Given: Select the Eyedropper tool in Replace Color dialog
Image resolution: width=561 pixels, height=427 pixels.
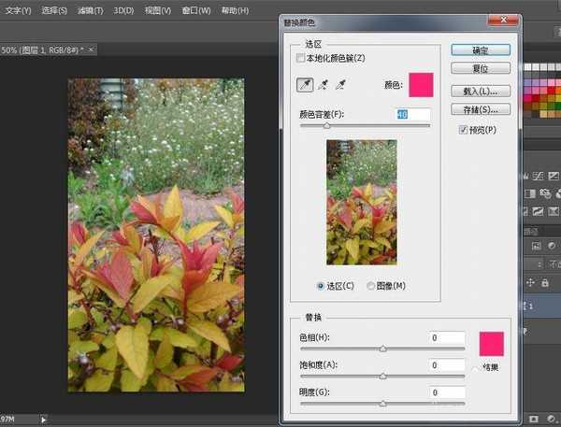Looking at the screenshot, I should [x=305, y=85].
